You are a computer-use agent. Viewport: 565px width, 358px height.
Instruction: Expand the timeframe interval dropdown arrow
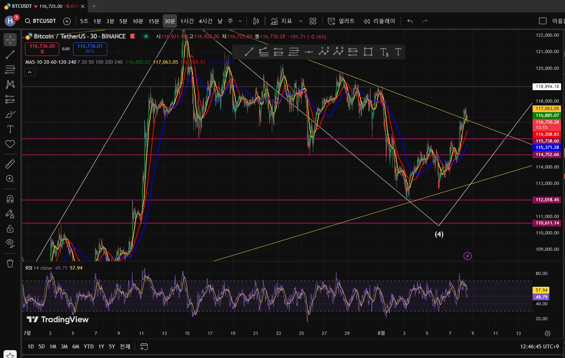(240, 21)
